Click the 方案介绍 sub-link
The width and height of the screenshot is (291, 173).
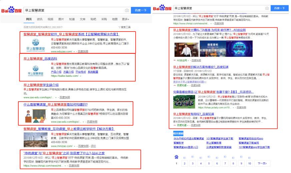68,72
